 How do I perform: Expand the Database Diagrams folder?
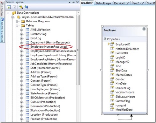tap(17, 22)
